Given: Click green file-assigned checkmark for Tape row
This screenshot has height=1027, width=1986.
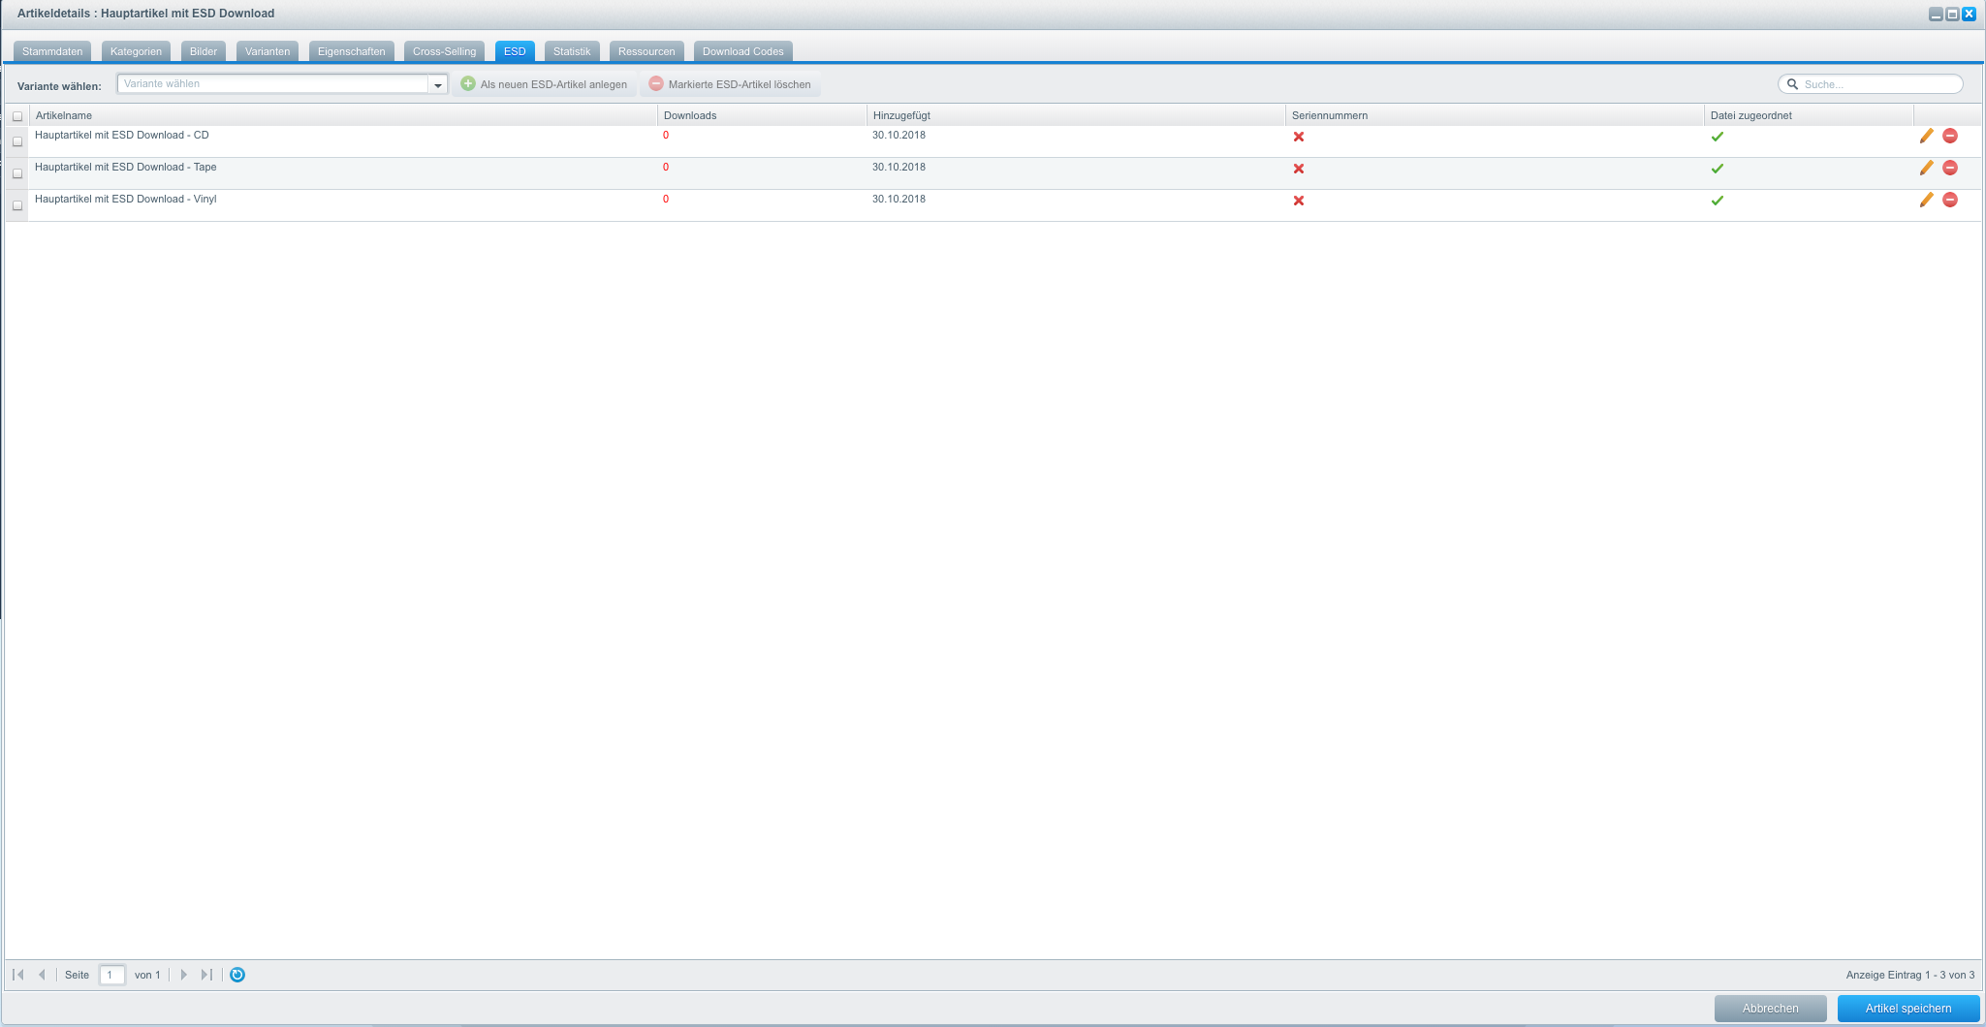Looking at the screenshot, I should (1718, 169).
